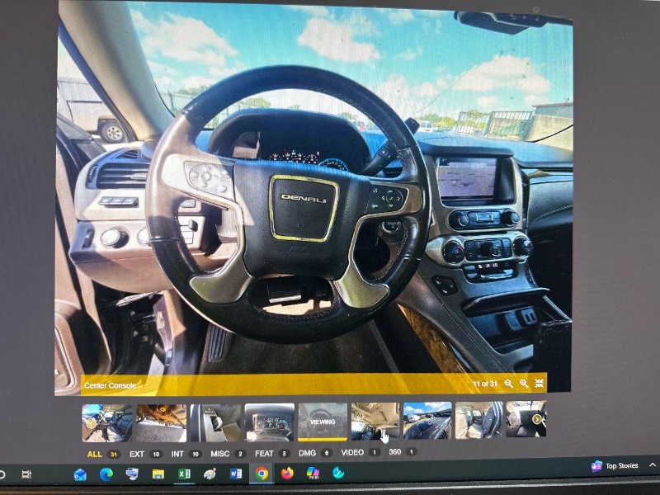Viewport: 660px width, 495px height.
Task: Open the Copilot PRE icon on taskbar
Action: pyautogui.click(x=313, y=473)
